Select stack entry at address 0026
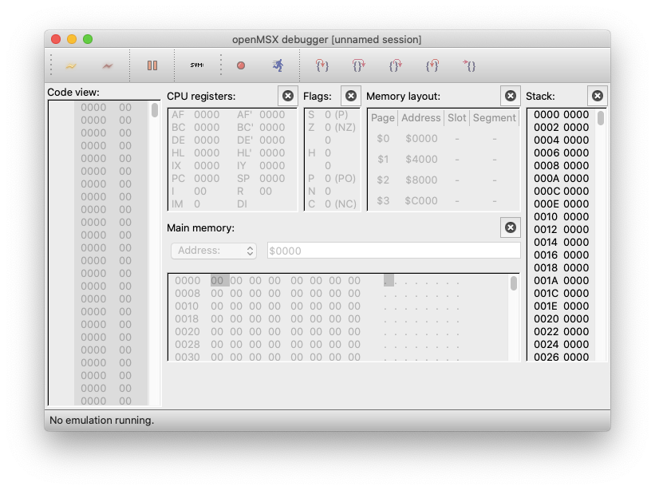 [561, 358]
